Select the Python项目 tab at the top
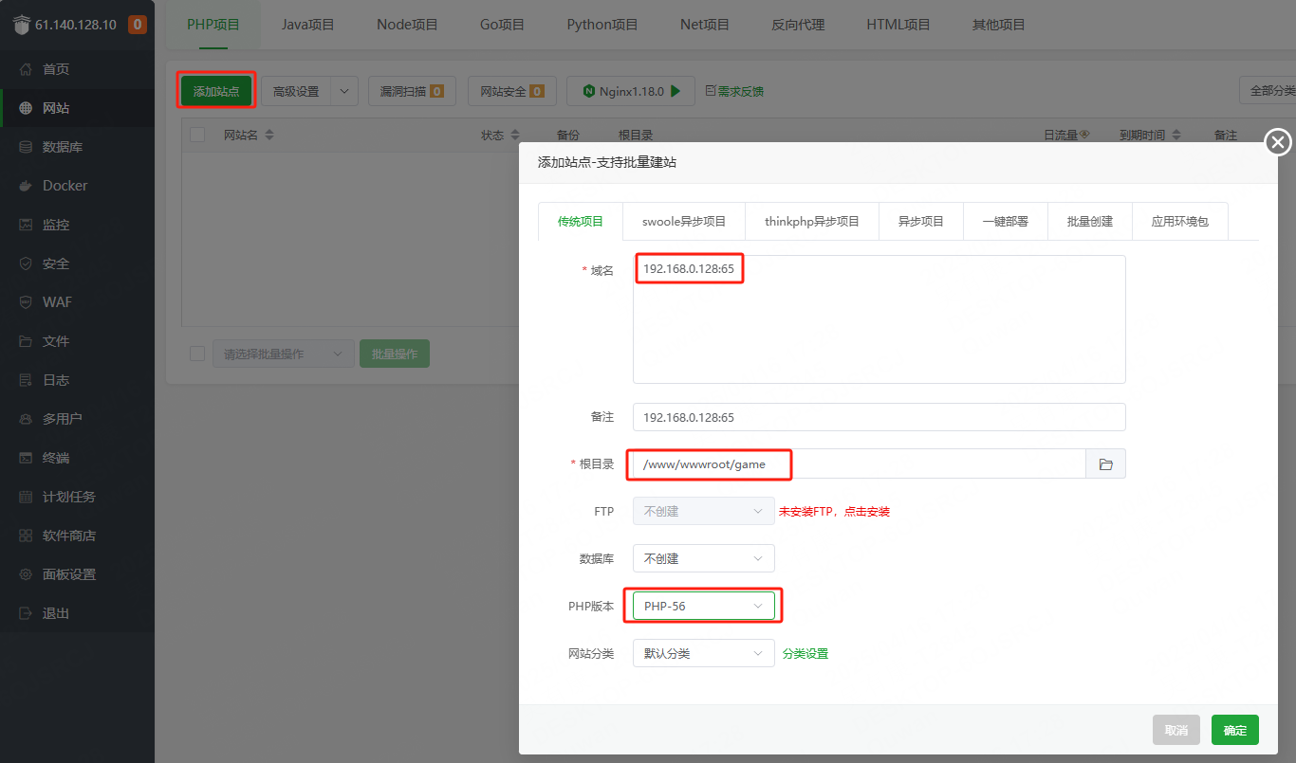The image size is (1296, 763). pos(602,25)
